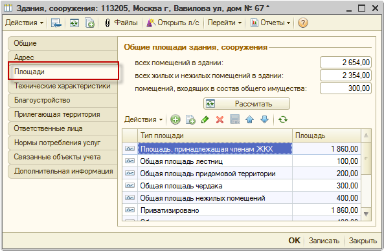Click the Тип площади column header

click(215, 136)
